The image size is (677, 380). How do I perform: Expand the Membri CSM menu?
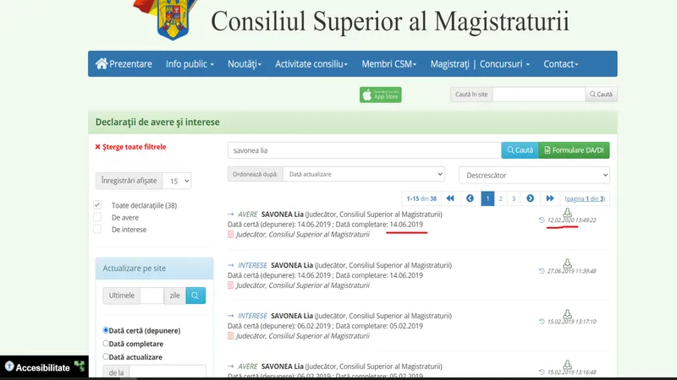[x=389, y=64]
